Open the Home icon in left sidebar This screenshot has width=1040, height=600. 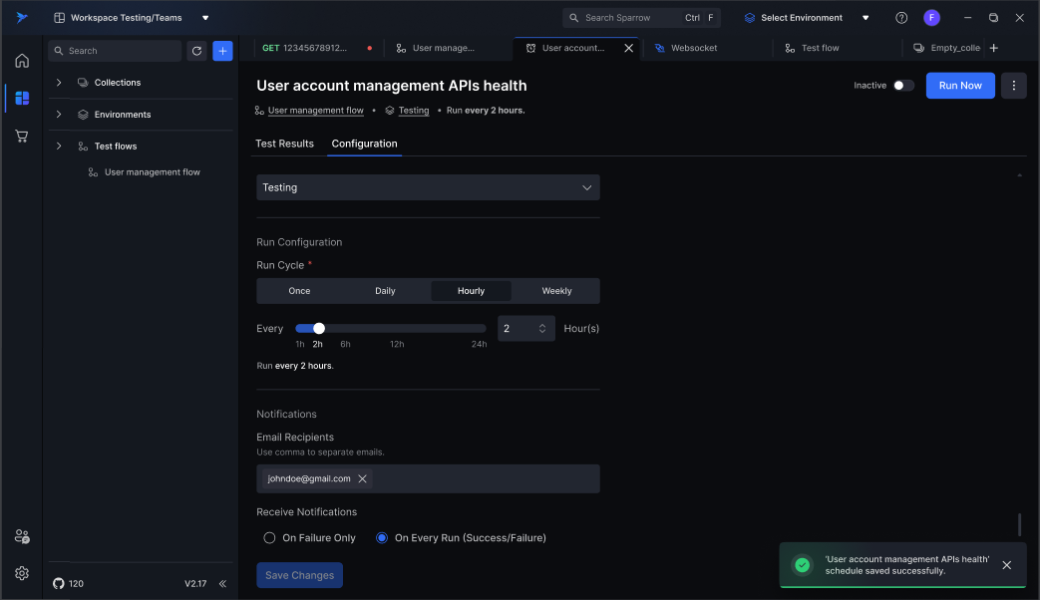22,61
